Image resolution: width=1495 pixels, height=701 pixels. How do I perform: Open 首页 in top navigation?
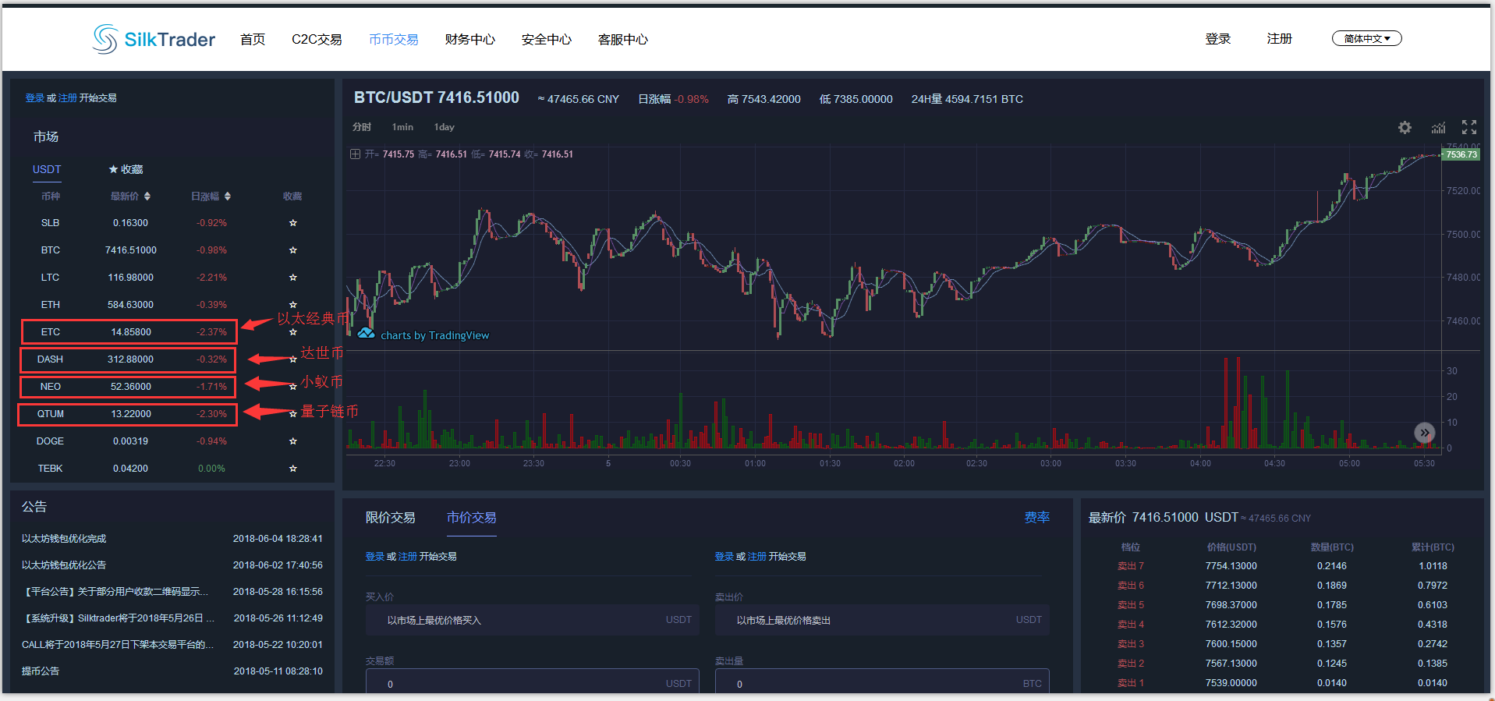click(253, 40)
